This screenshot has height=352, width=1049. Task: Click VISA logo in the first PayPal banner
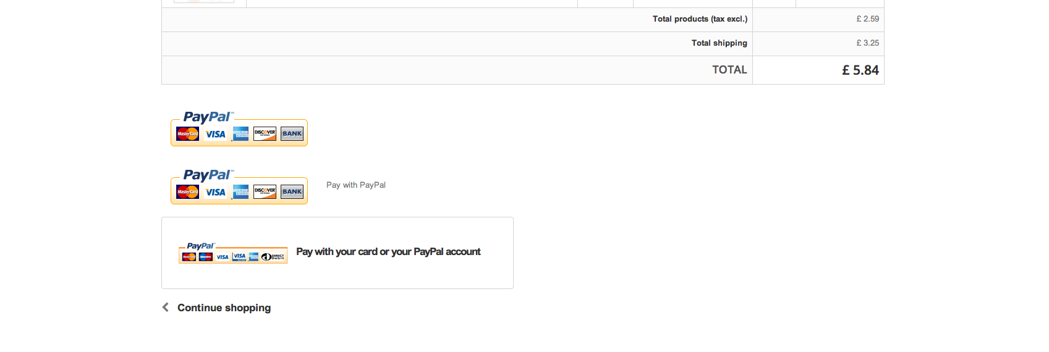215,134
